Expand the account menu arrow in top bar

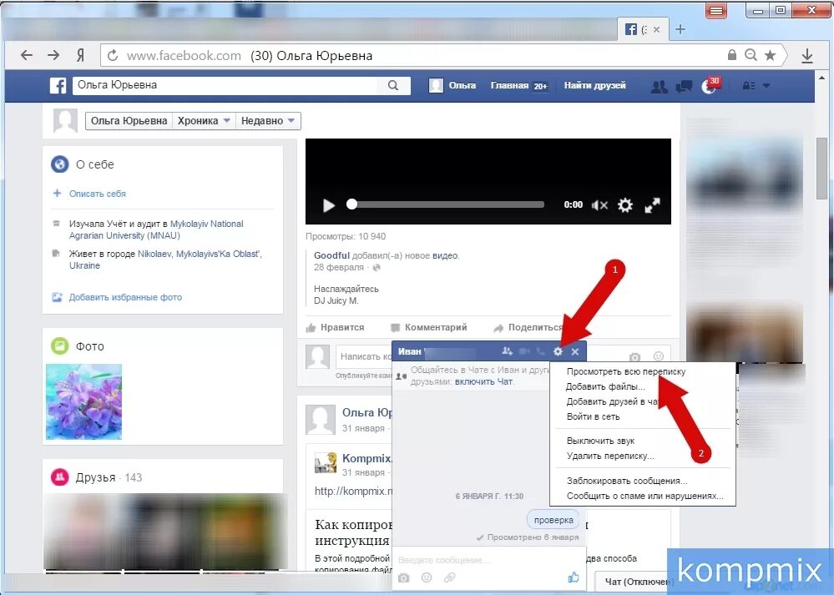click(x=766, y=86)
